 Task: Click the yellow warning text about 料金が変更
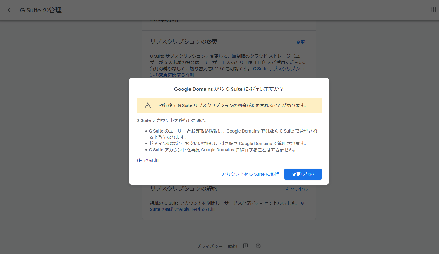pyautogui.click(x=233, y=105)
